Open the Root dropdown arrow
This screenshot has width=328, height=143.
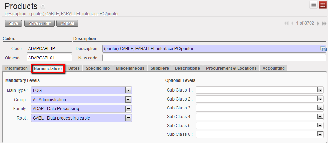[128, 118]
